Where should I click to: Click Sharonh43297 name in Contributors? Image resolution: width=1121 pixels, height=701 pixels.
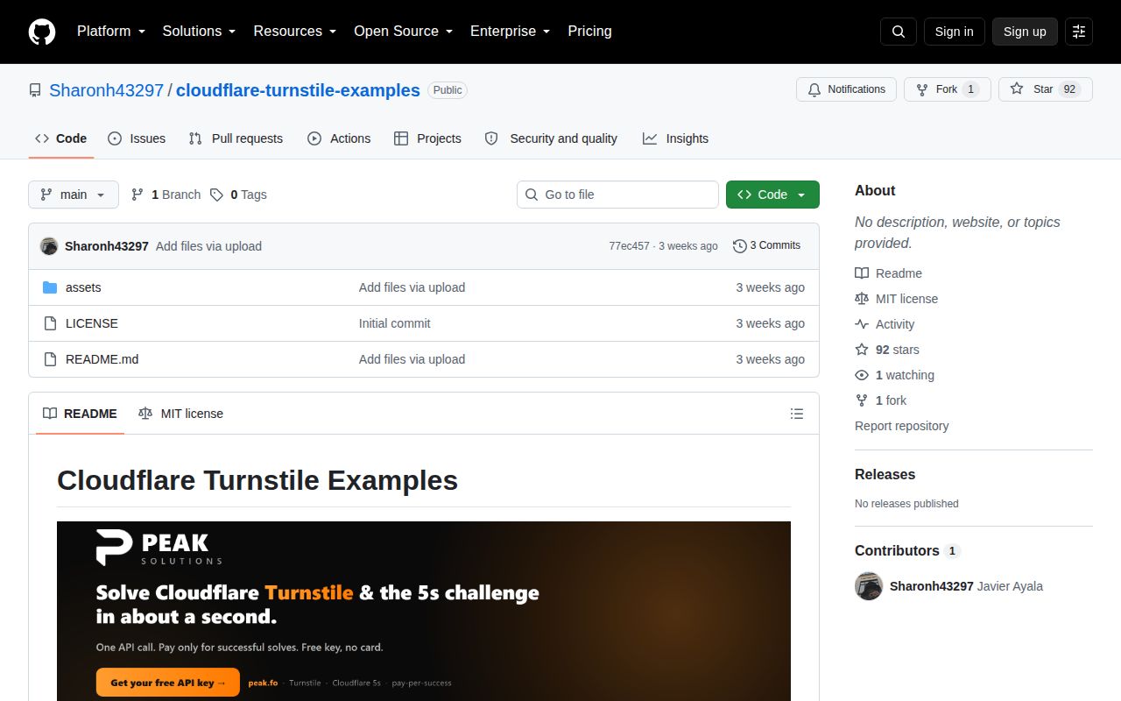[x=932, y=586]
